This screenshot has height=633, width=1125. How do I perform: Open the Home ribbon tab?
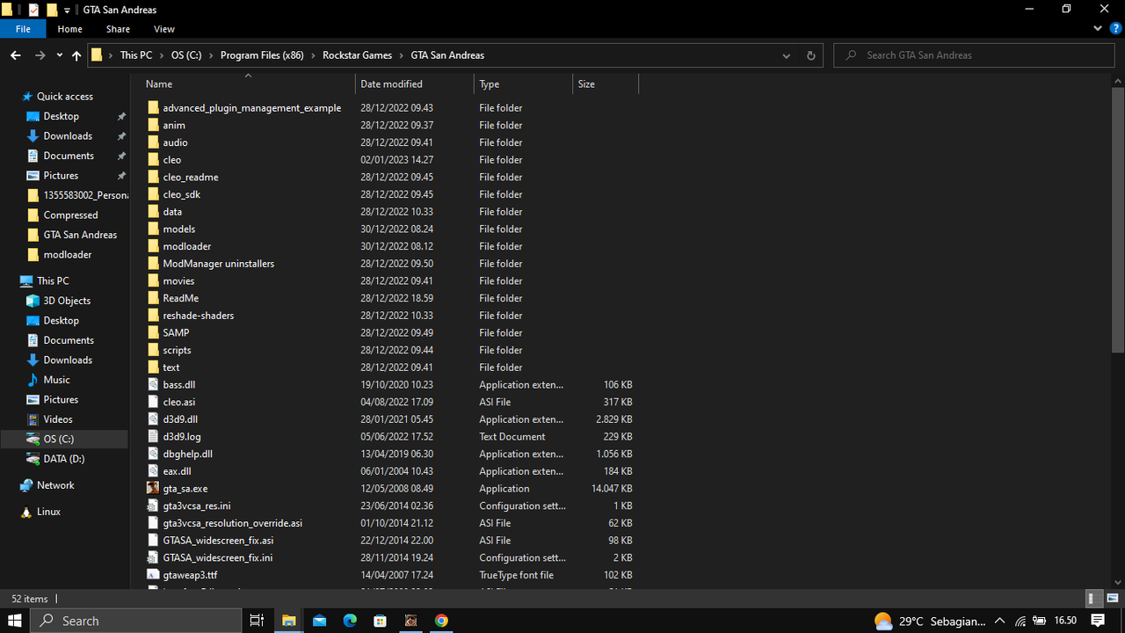pyautogui.click(x=70, y=29)
